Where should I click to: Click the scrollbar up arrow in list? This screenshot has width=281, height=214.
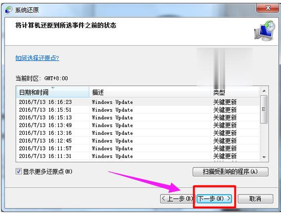point(264,91)
